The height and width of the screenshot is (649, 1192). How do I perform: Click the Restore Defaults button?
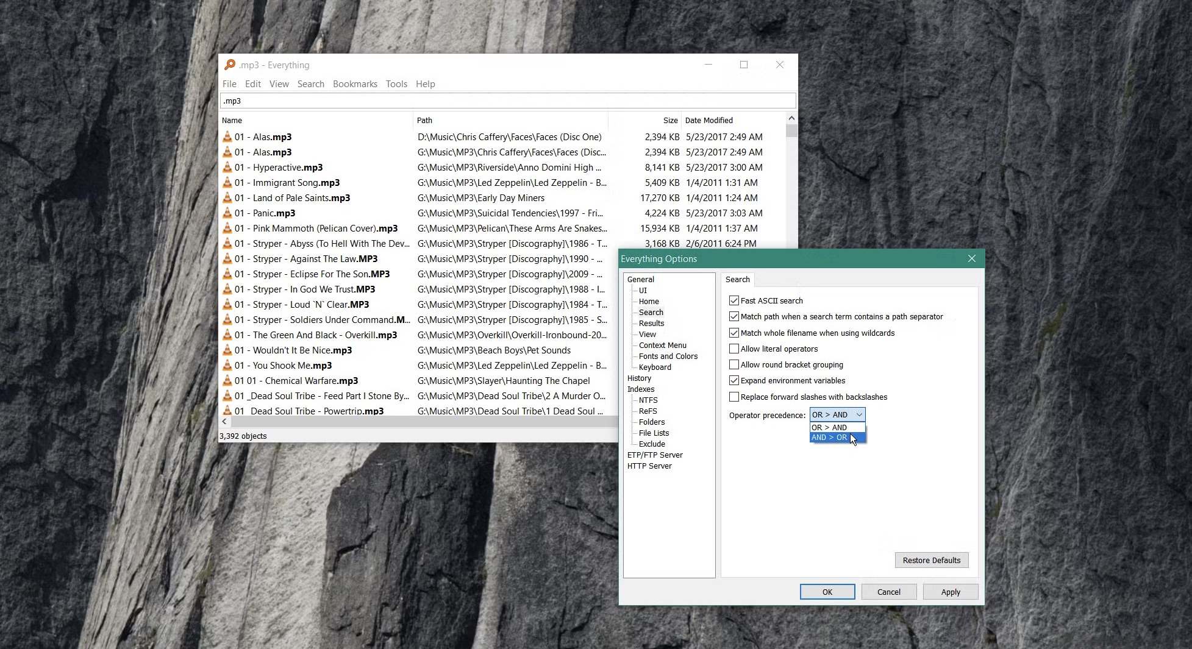[931, 560]
